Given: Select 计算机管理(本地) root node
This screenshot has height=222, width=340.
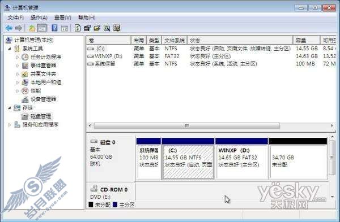Looking at the screenshot, I should [x=34, y=40].
